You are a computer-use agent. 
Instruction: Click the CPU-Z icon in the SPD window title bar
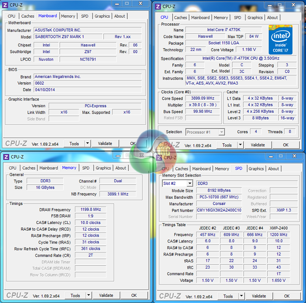pyautogui.click(x=159, y=157)
